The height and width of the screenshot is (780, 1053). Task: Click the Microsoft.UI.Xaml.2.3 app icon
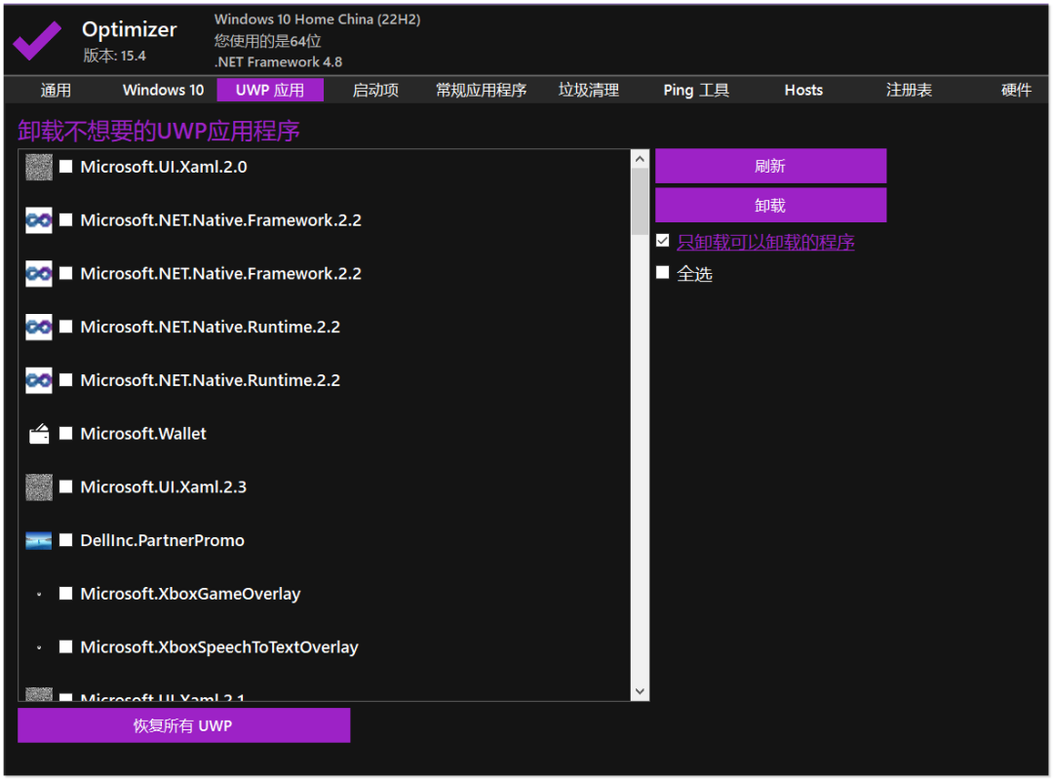(39, 487)
